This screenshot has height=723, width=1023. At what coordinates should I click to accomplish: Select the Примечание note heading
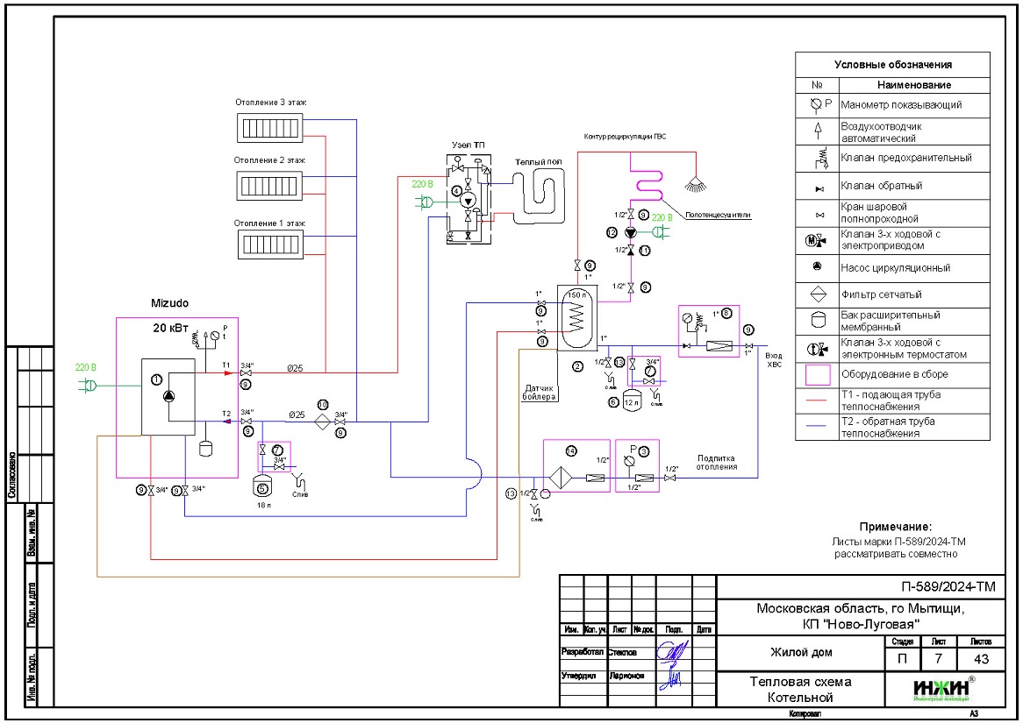tap(894, 527)
